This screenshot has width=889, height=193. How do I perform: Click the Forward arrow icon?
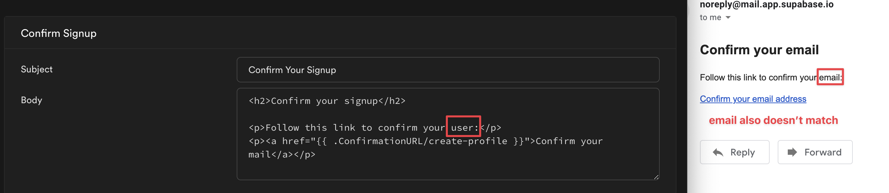point(792,152)
